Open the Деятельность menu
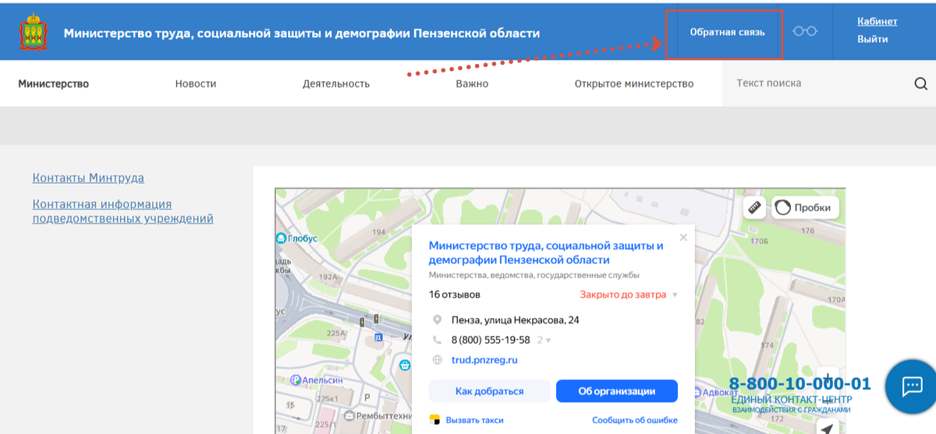This screenshot has height=434, width=936. pos(336,84)
